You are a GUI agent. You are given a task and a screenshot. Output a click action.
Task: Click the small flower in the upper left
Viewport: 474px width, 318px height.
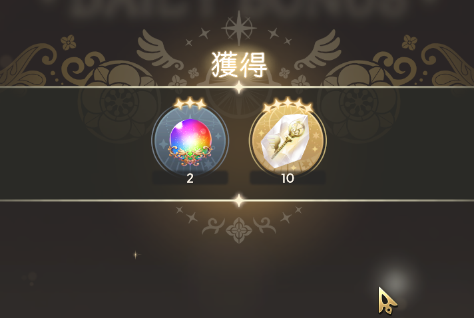69,43
